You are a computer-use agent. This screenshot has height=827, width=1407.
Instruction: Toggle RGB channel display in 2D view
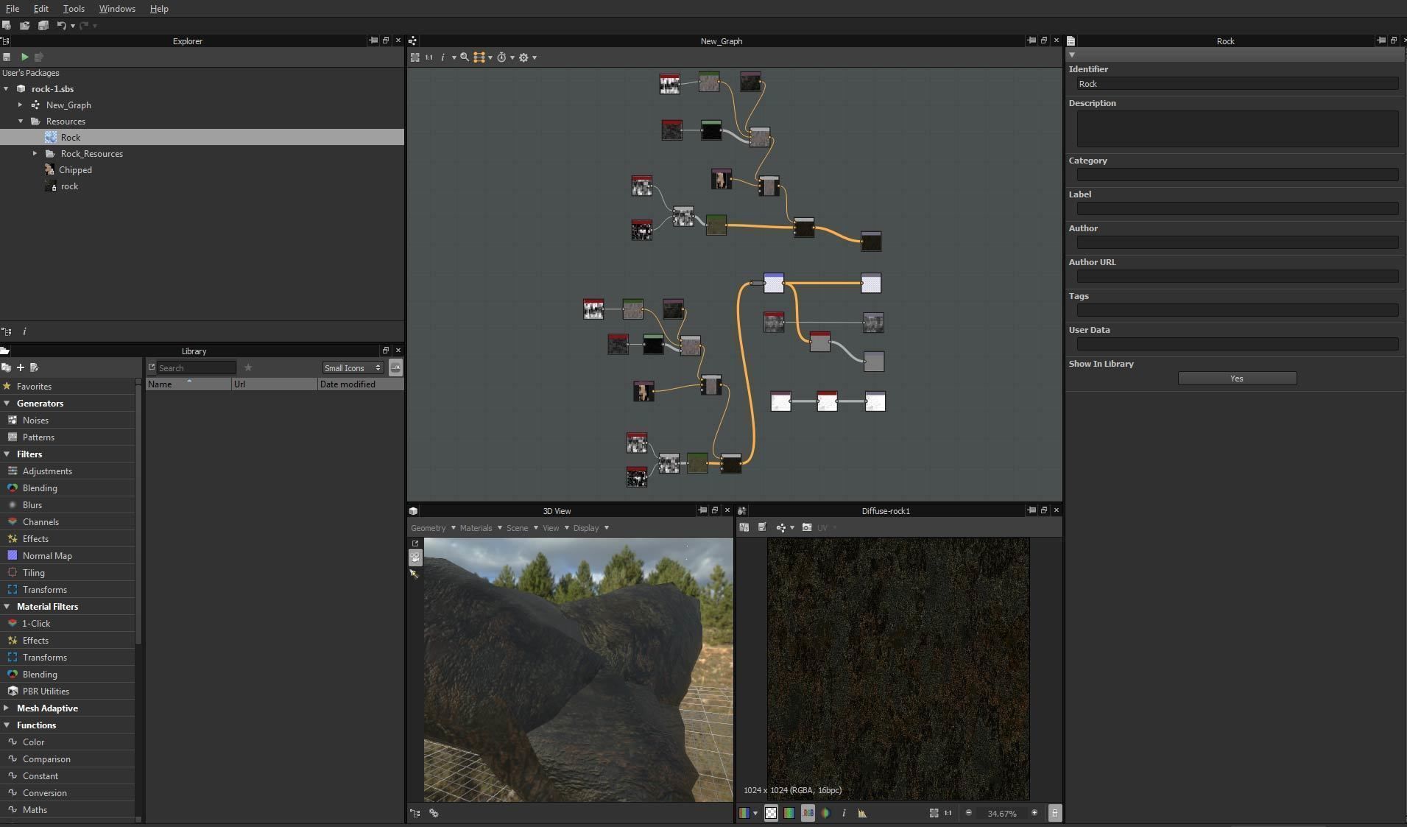pos(808,813)
